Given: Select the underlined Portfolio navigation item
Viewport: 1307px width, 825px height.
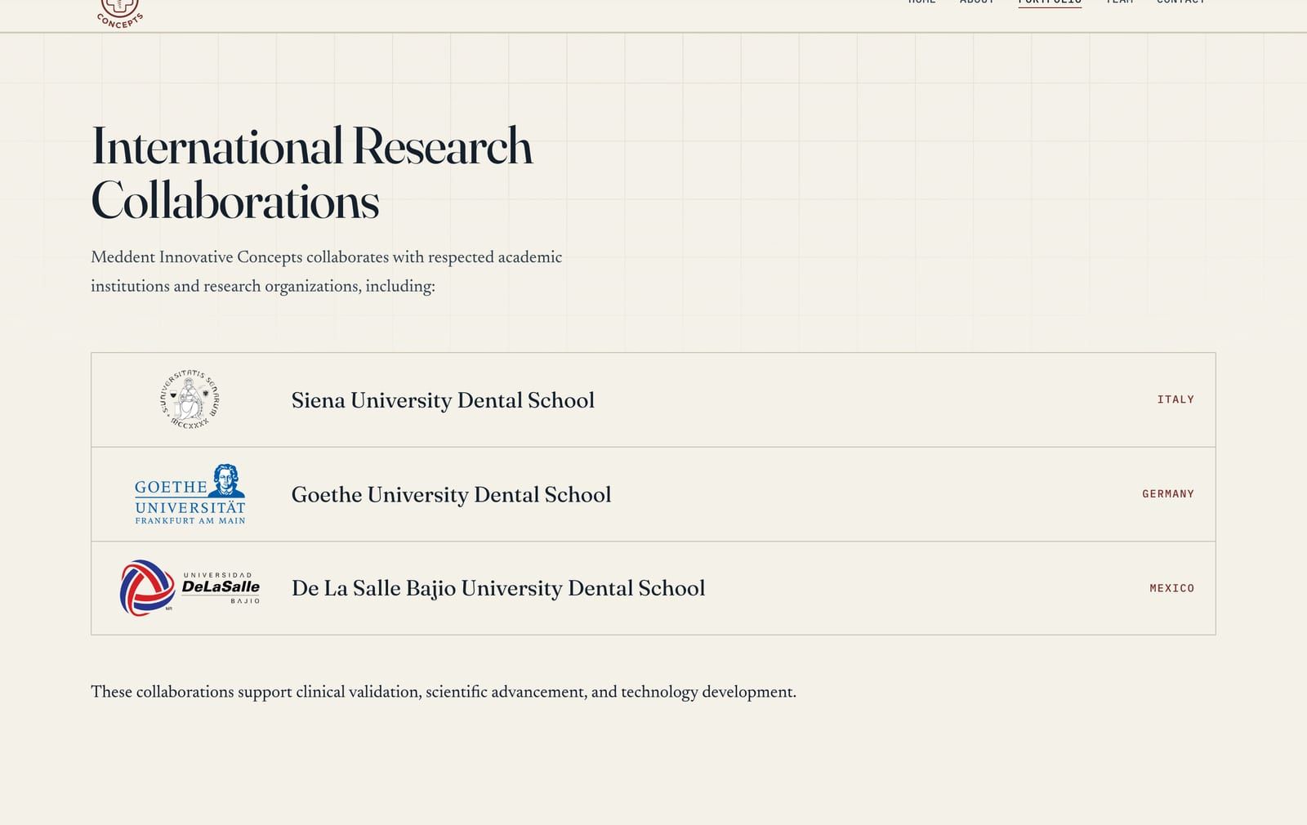Looking at the screenshot, I should [x=1050, y=2].
